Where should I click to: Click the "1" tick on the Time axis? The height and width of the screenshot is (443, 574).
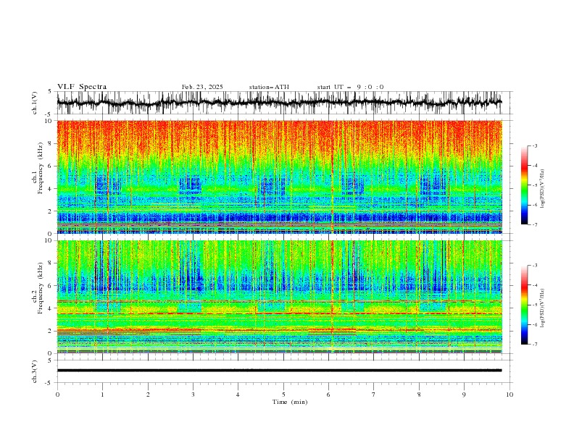tap(102, 395)
